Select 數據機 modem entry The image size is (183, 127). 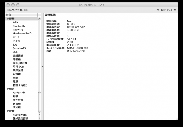point(17,104)
